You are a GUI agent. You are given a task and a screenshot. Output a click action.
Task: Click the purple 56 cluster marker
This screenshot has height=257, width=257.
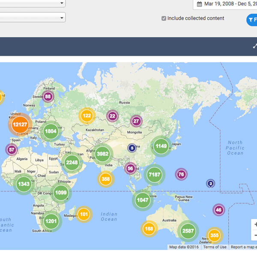tap(130, 168)
